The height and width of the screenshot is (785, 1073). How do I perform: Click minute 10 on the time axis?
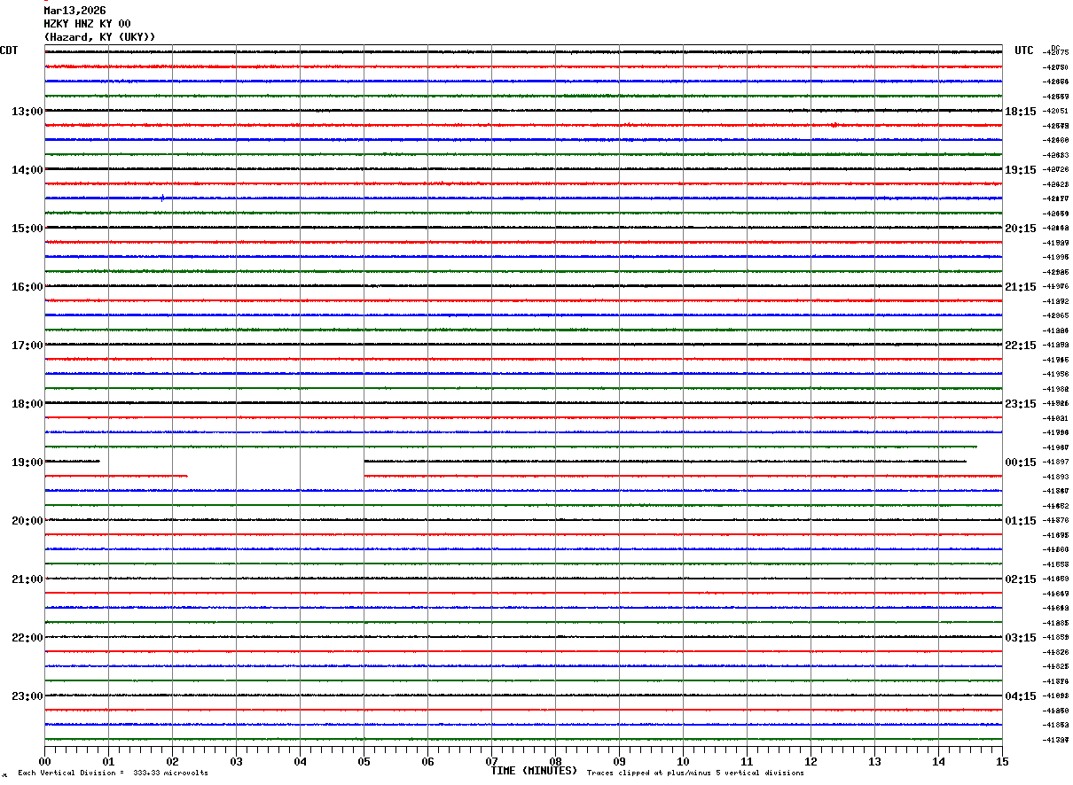[683, 761]
